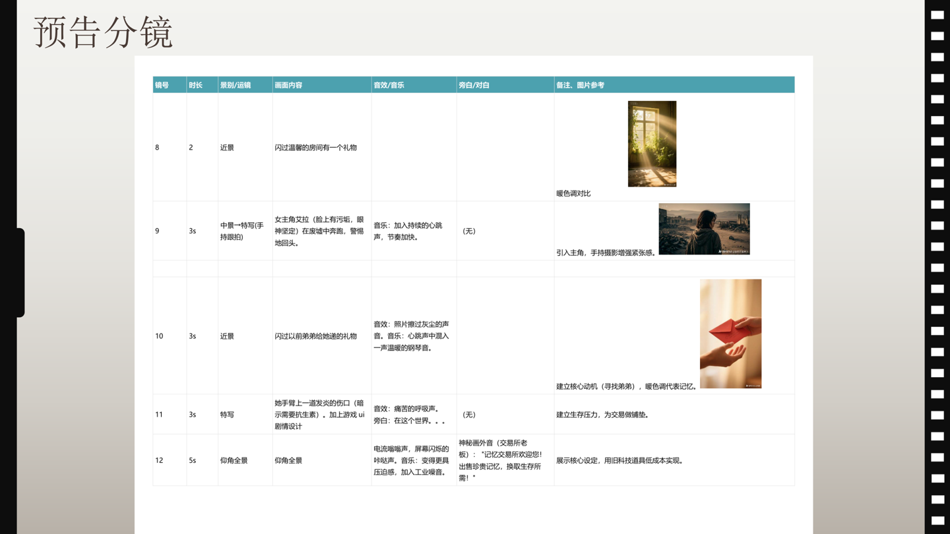Click （无）dialogue cell in shot 9 row
950x534 pixels.
(505, 231)
